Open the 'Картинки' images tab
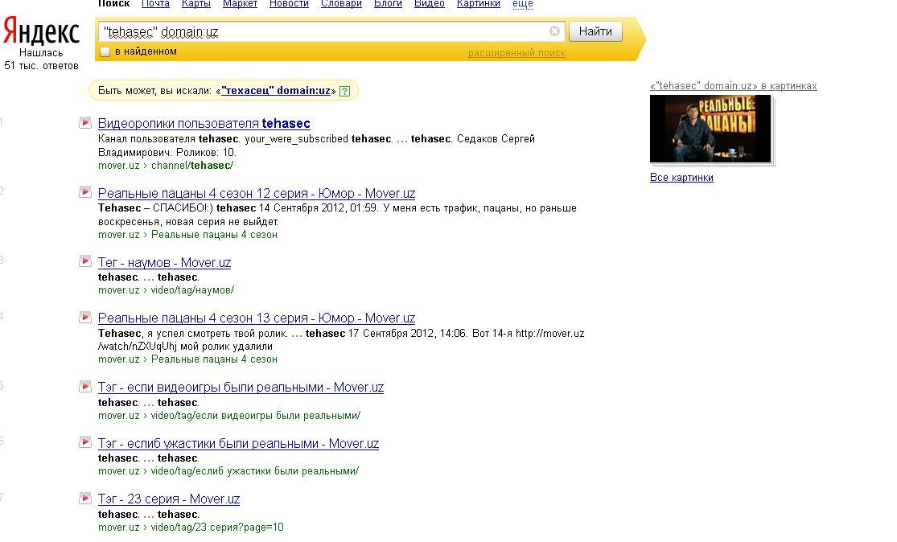Screen dimensions: 897x542 (478, 4)
